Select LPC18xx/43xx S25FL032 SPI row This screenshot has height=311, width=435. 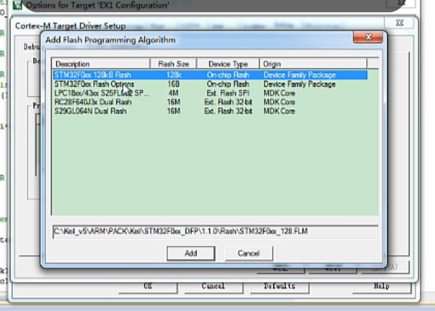[210, 93]
